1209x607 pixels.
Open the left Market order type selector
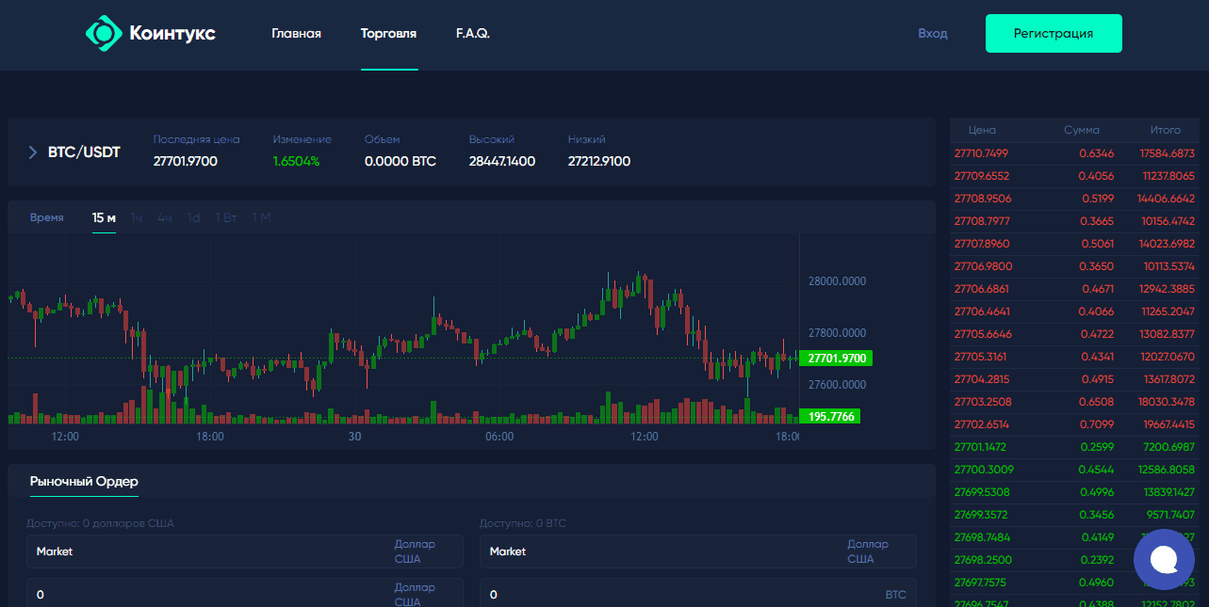[244, 551]
